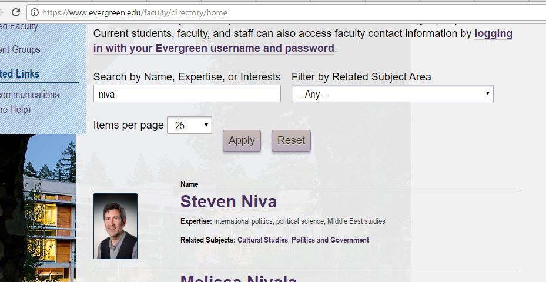Click Steven Niva's portrait photo

pos(115,226)
